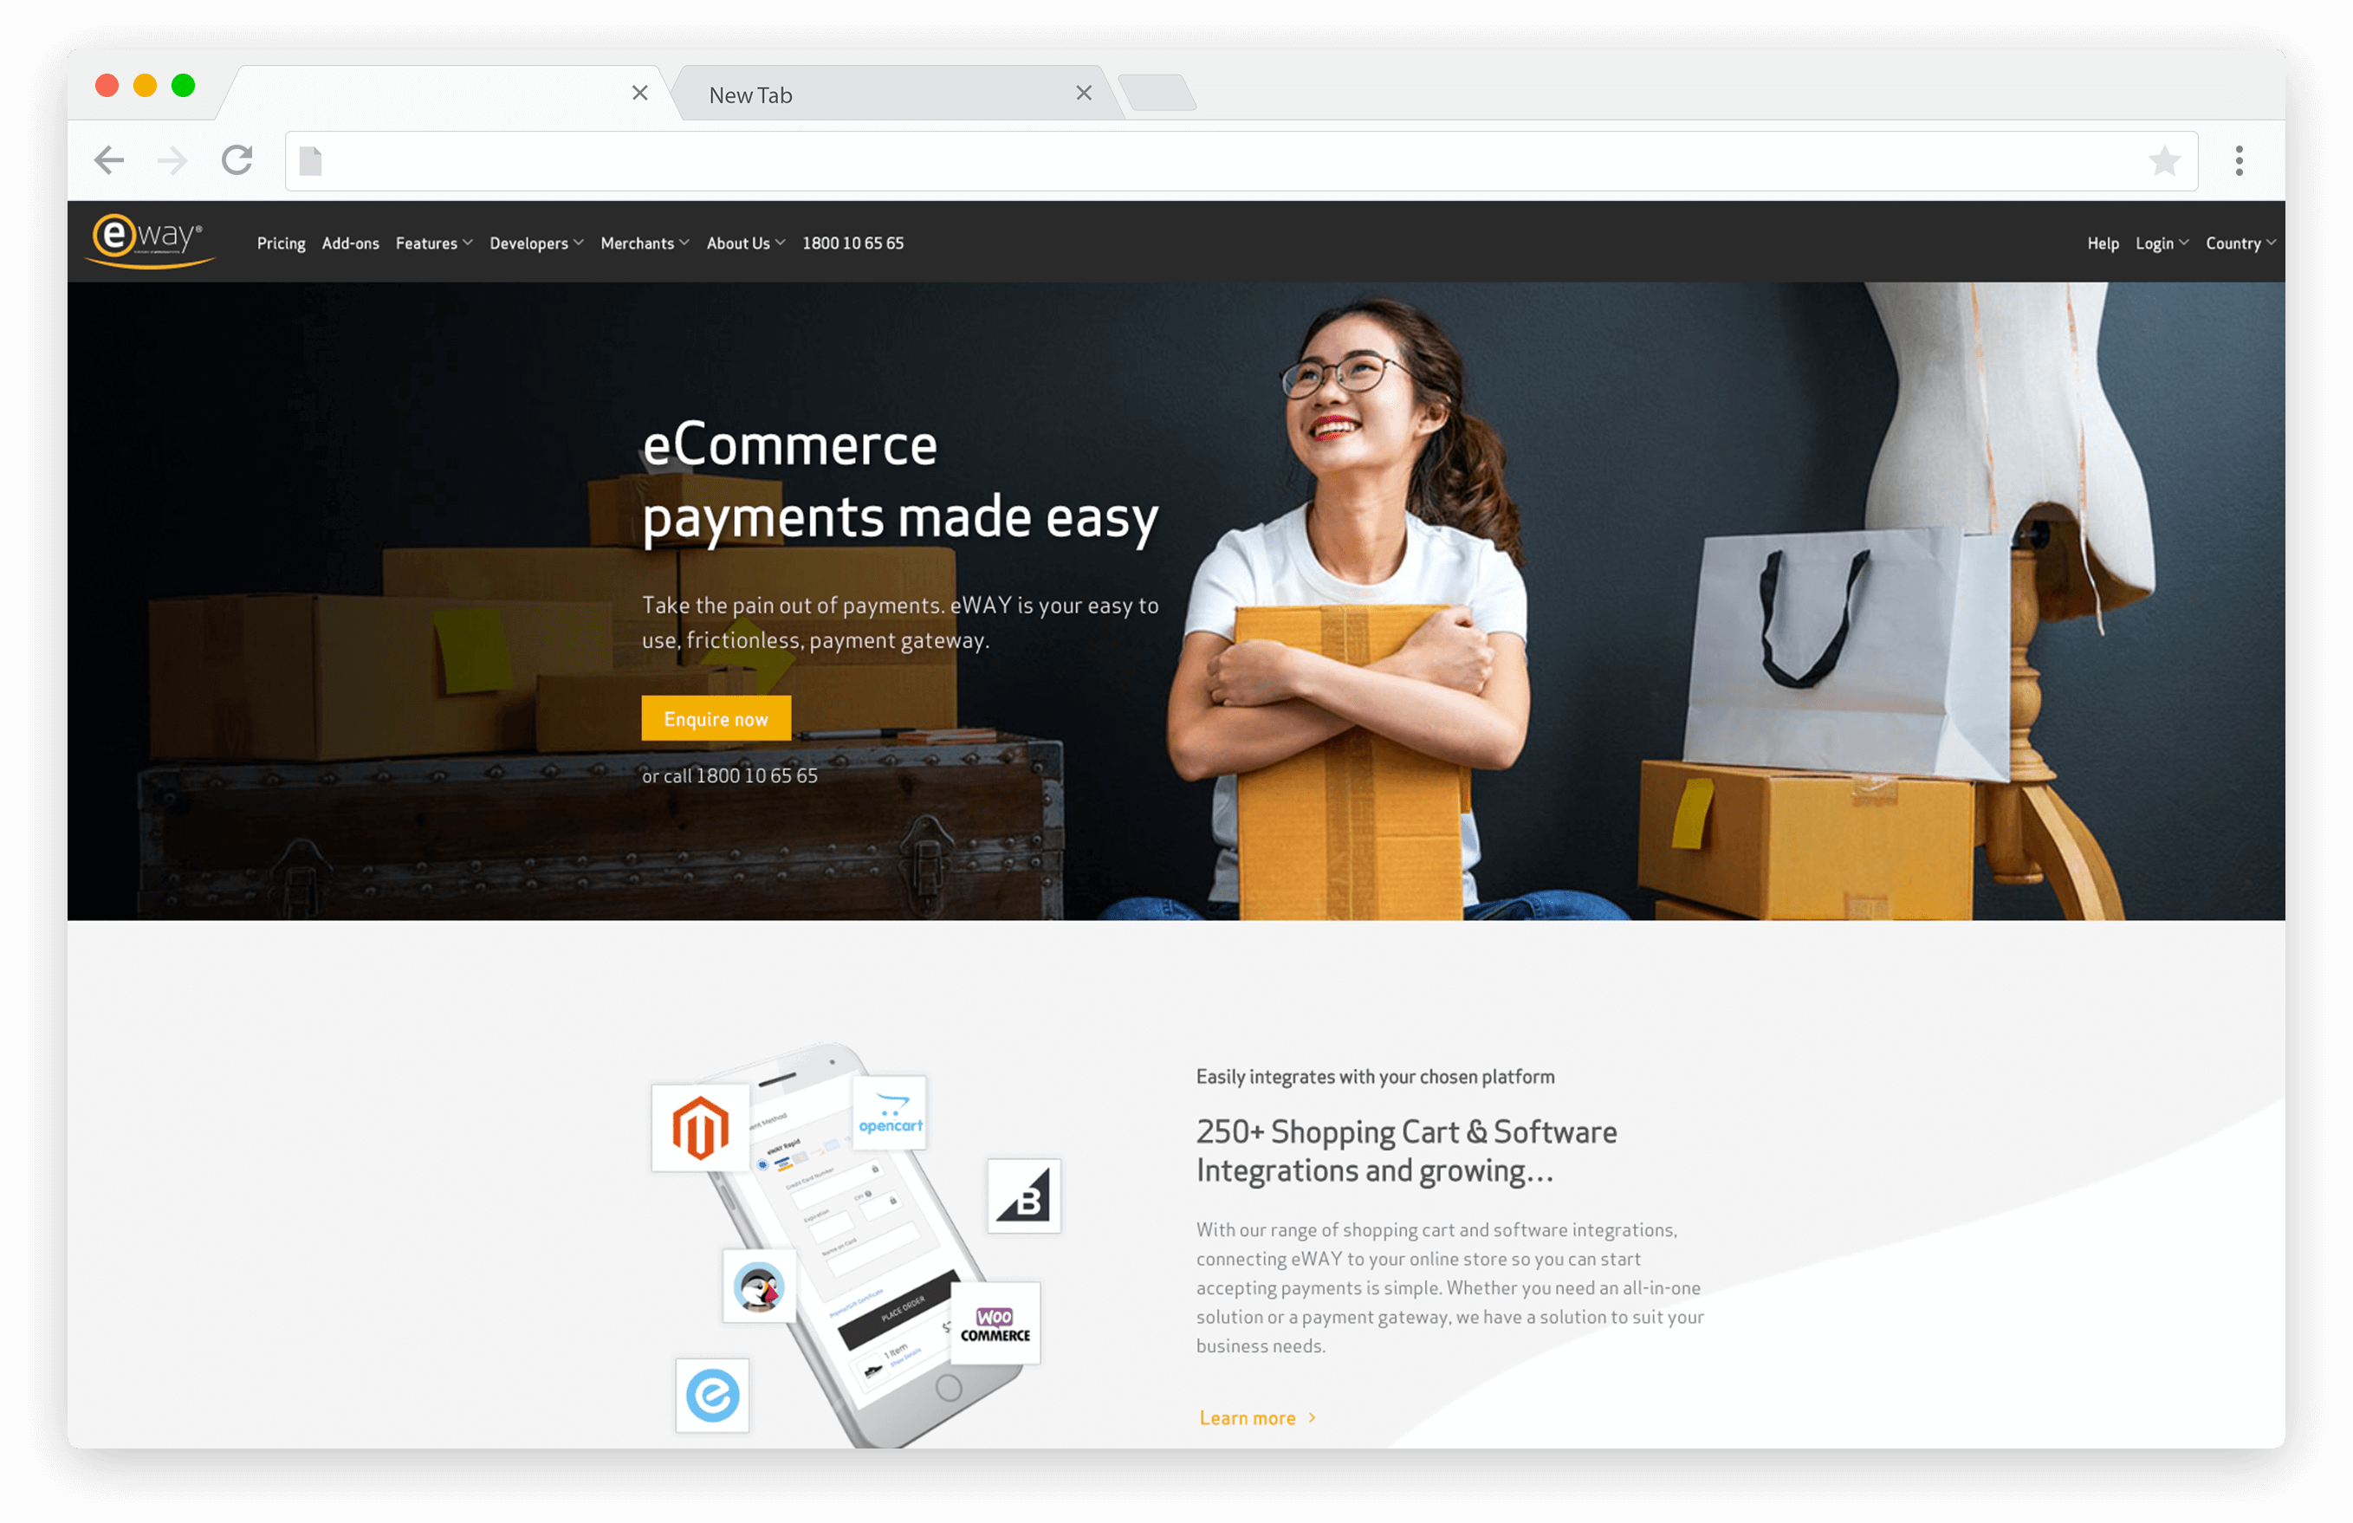Click the phone number 1800 10 65 65
Image resolution: width=2353 pixels, height=1523 pixels.
(852, 242)
